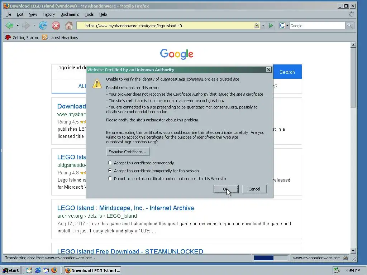
Task: Click the blue Search button on page
Action: [287, 72]
